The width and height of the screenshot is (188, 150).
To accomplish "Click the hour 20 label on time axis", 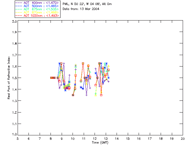I will click(183, 139).
